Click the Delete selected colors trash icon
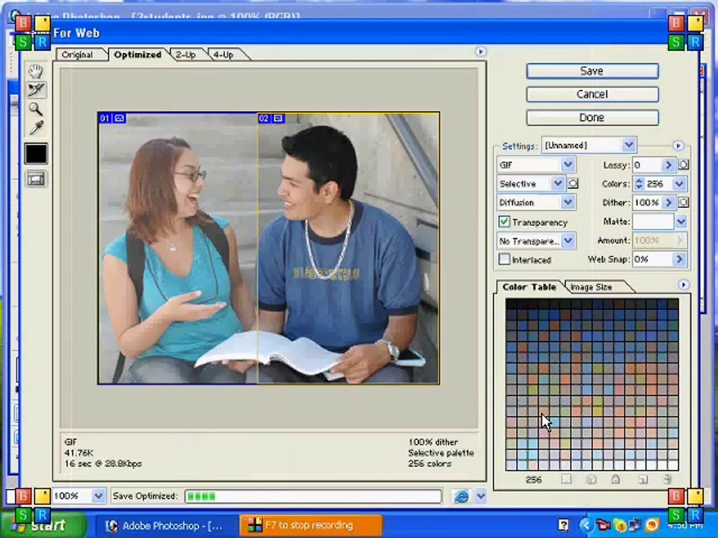The width and height of the screenshot is (718, 538). (668, 480)
